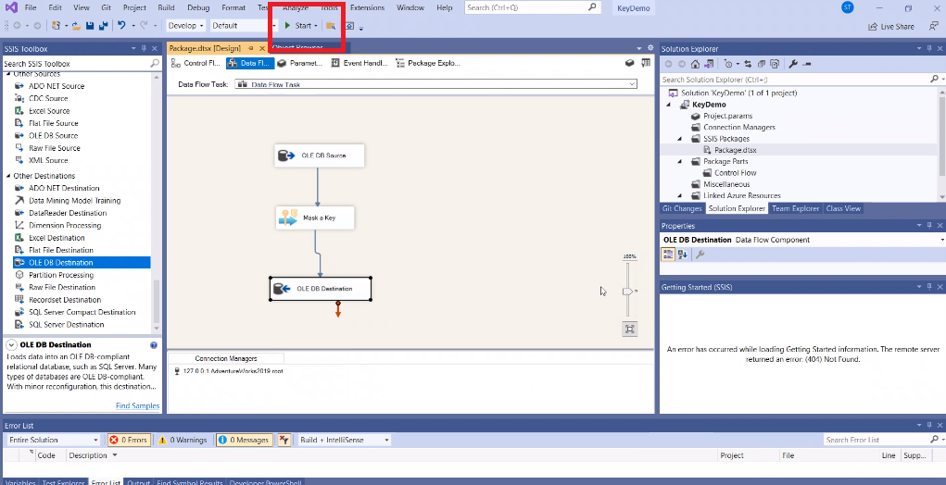Click Show All Files icon in Solution Explorer

pyautogui.click(x=775, y=64)
